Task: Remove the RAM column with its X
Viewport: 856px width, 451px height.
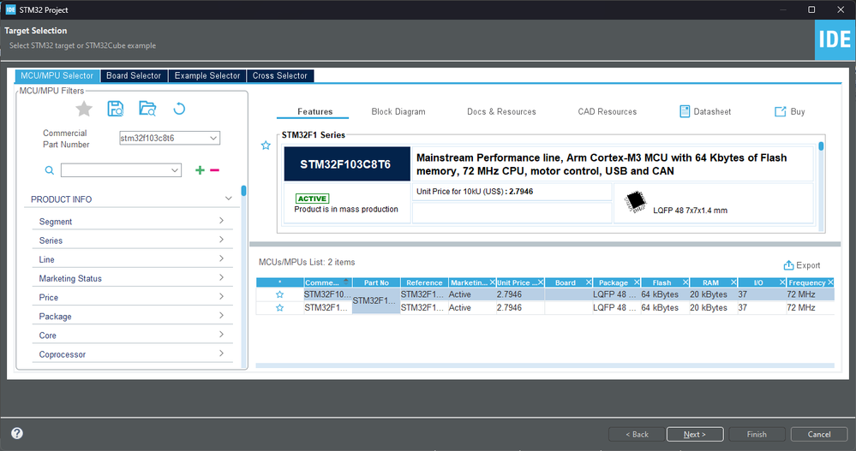Action: 733,282
